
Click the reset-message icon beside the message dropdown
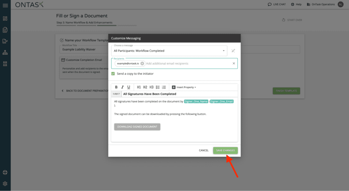tap(233, 51)
